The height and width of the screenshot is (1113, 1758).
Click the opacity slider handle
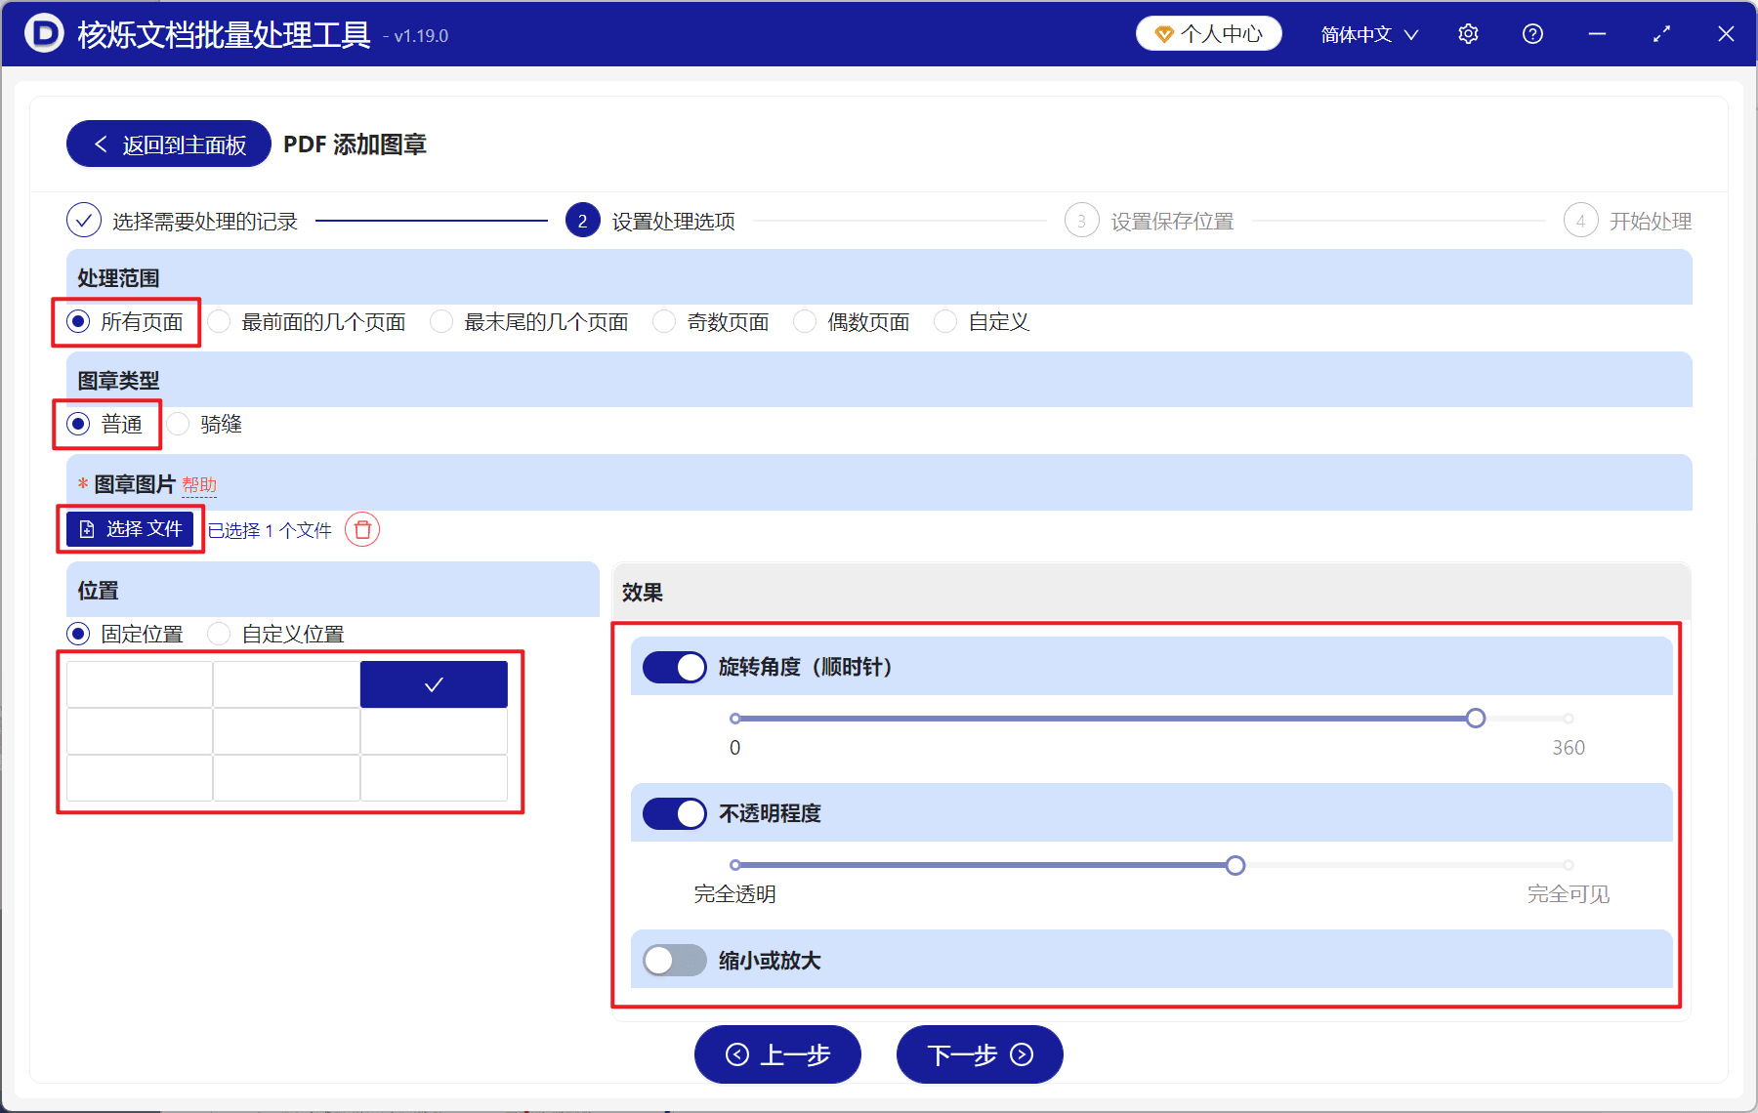click(1235, 865)
